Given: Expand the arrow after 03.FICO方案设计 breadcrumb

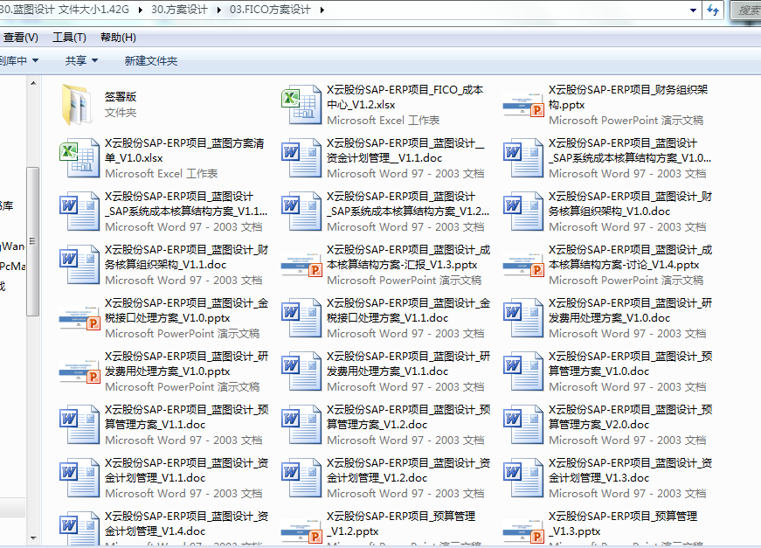Looking at the screenshot, I should (x=322, y=10).
